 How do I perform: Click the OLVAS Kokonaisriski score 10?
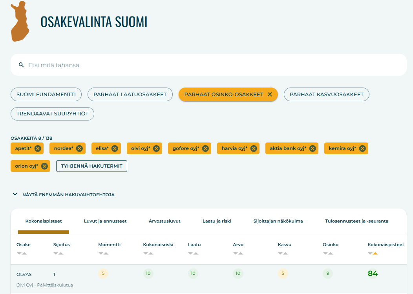click(148, 273)
